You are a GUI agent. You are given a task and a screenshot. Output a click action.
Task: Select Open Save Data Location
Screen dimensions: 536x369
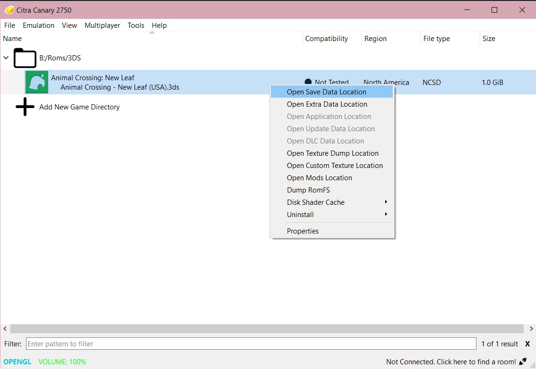pos(326,92)
